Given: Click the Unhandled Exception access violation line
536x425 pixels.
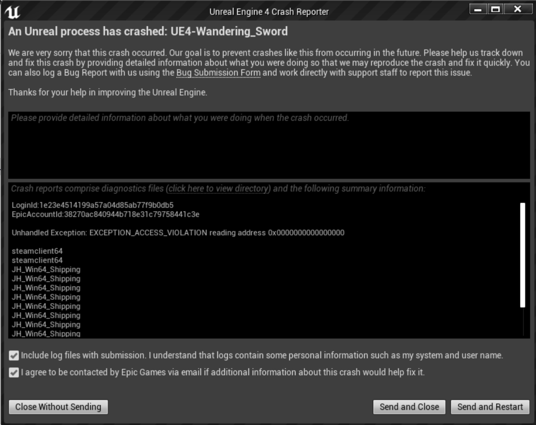Looking at the screenshot, I should (x=178, y=233).
